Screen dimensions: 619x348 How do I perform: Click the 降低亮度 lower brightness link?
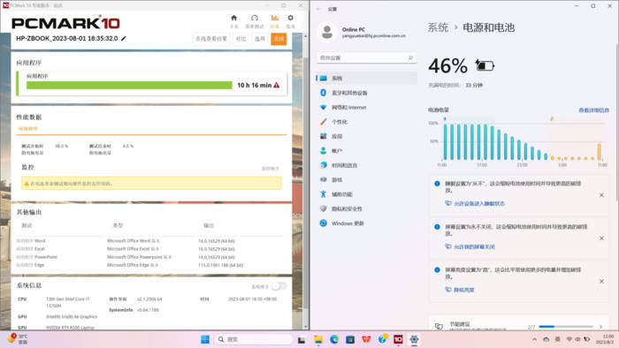pos(463,290)
